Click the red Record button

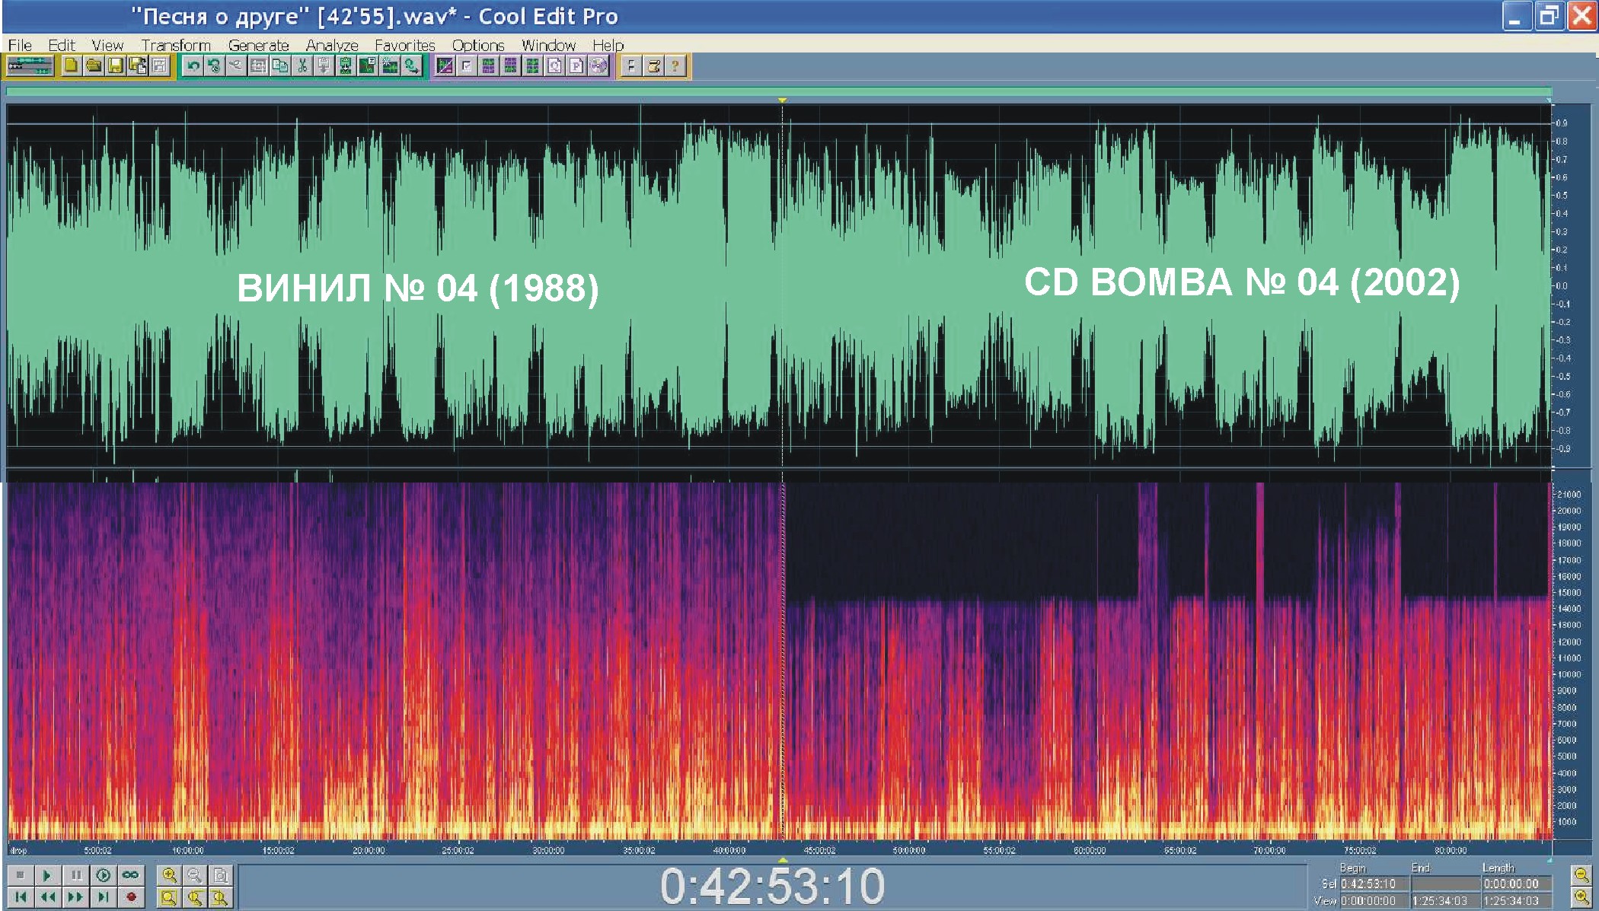[130, 897]
